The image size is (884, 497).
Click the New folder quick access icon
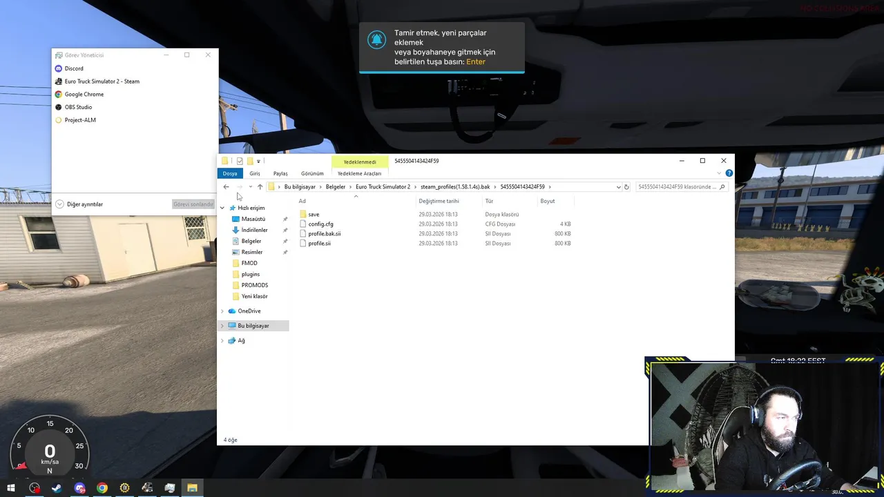(x=250, y=161)
